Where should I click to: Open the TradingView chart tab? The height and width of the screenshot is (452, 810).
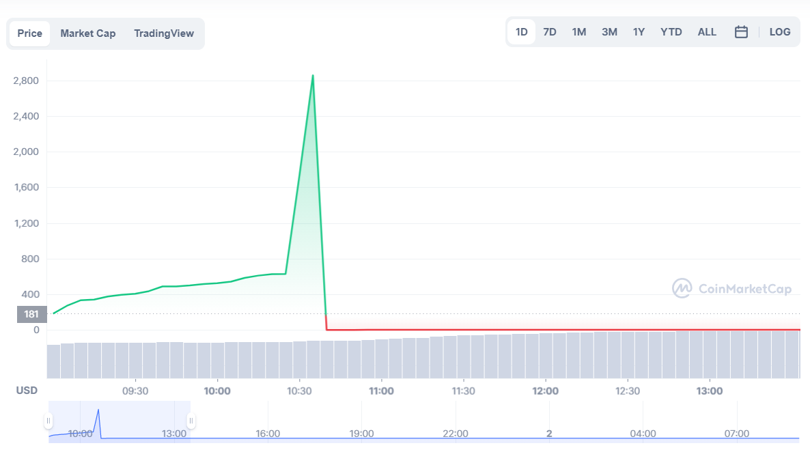164,33
